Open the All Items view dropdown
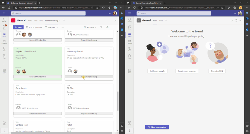Screen dimensions: 250x134 90,27
